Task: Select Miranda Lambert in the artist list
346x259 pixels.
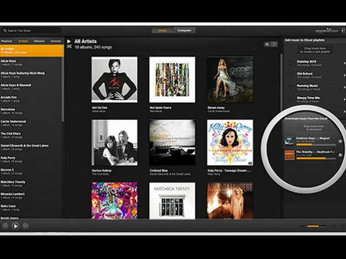Action: (32, 196)
